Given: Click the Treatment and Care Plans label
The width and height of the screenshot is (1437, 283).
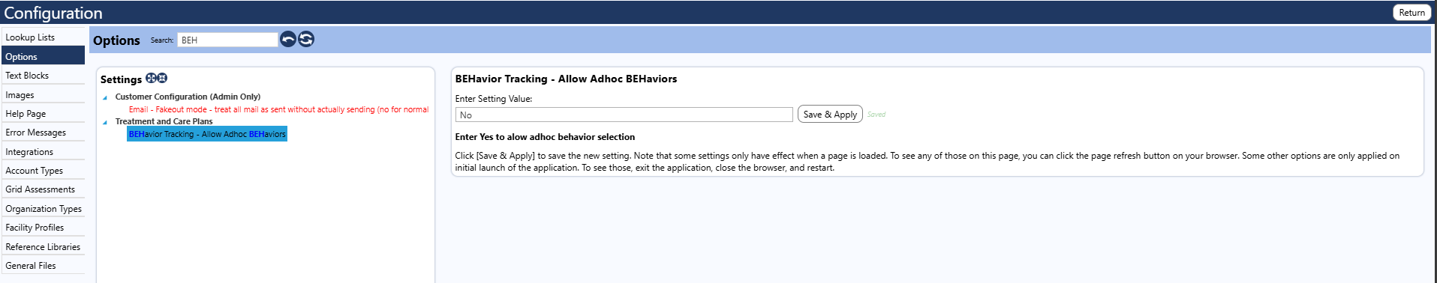Looking at the screenshot, I should pyautogui.click(x=164, y=121).
